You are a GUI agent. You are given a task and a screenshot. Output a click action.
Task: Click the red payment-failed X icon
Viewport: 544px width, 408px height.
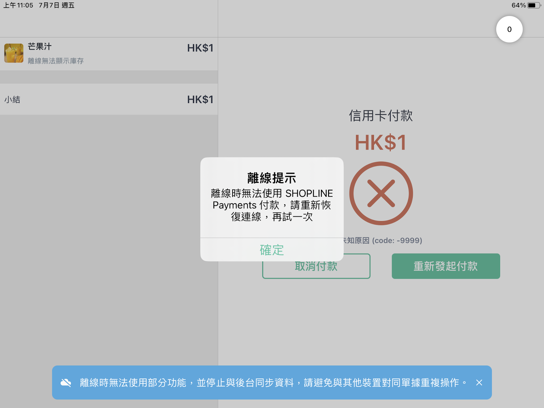pos(381,193)
